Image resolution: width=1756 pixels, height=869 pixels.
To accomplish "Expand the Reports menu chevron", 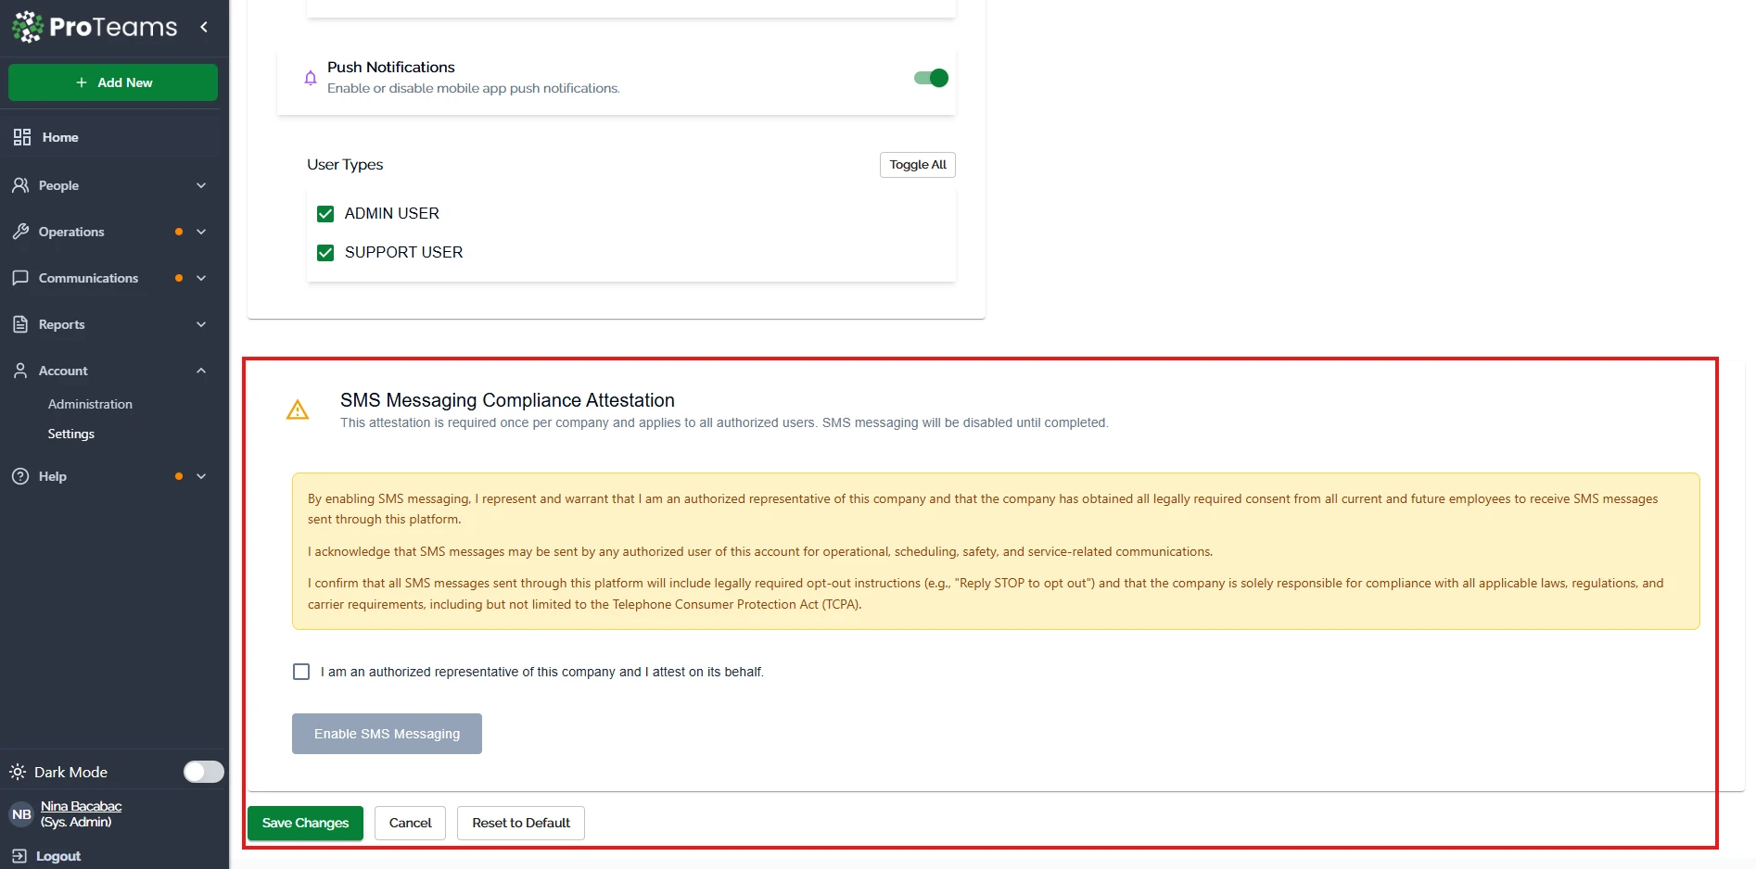I will 201,324.
